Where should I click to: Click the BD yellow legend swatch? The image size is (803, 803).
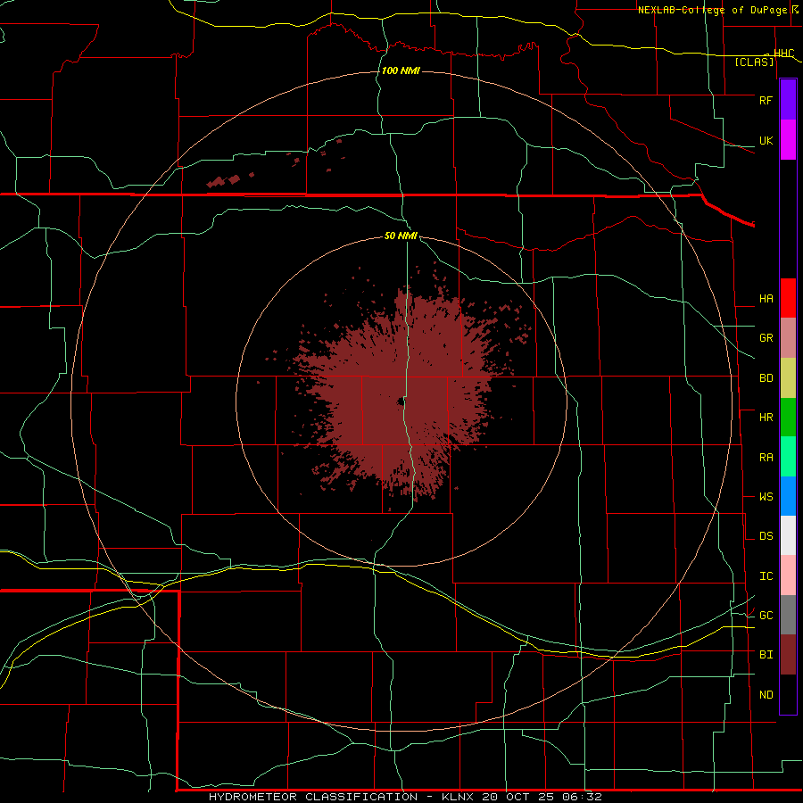788,378
